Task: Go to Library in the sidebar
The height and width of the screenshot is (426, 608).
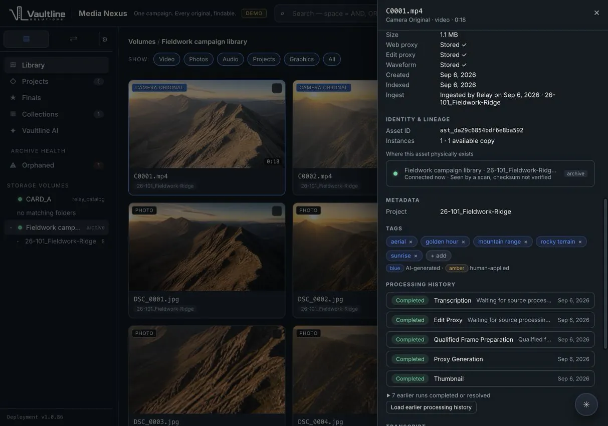Action: coord(56,65)
